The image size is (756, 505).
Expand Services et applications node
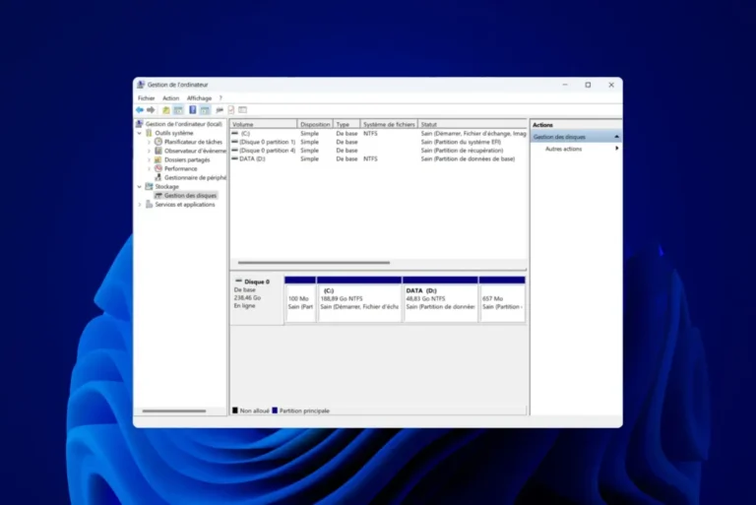140,205
